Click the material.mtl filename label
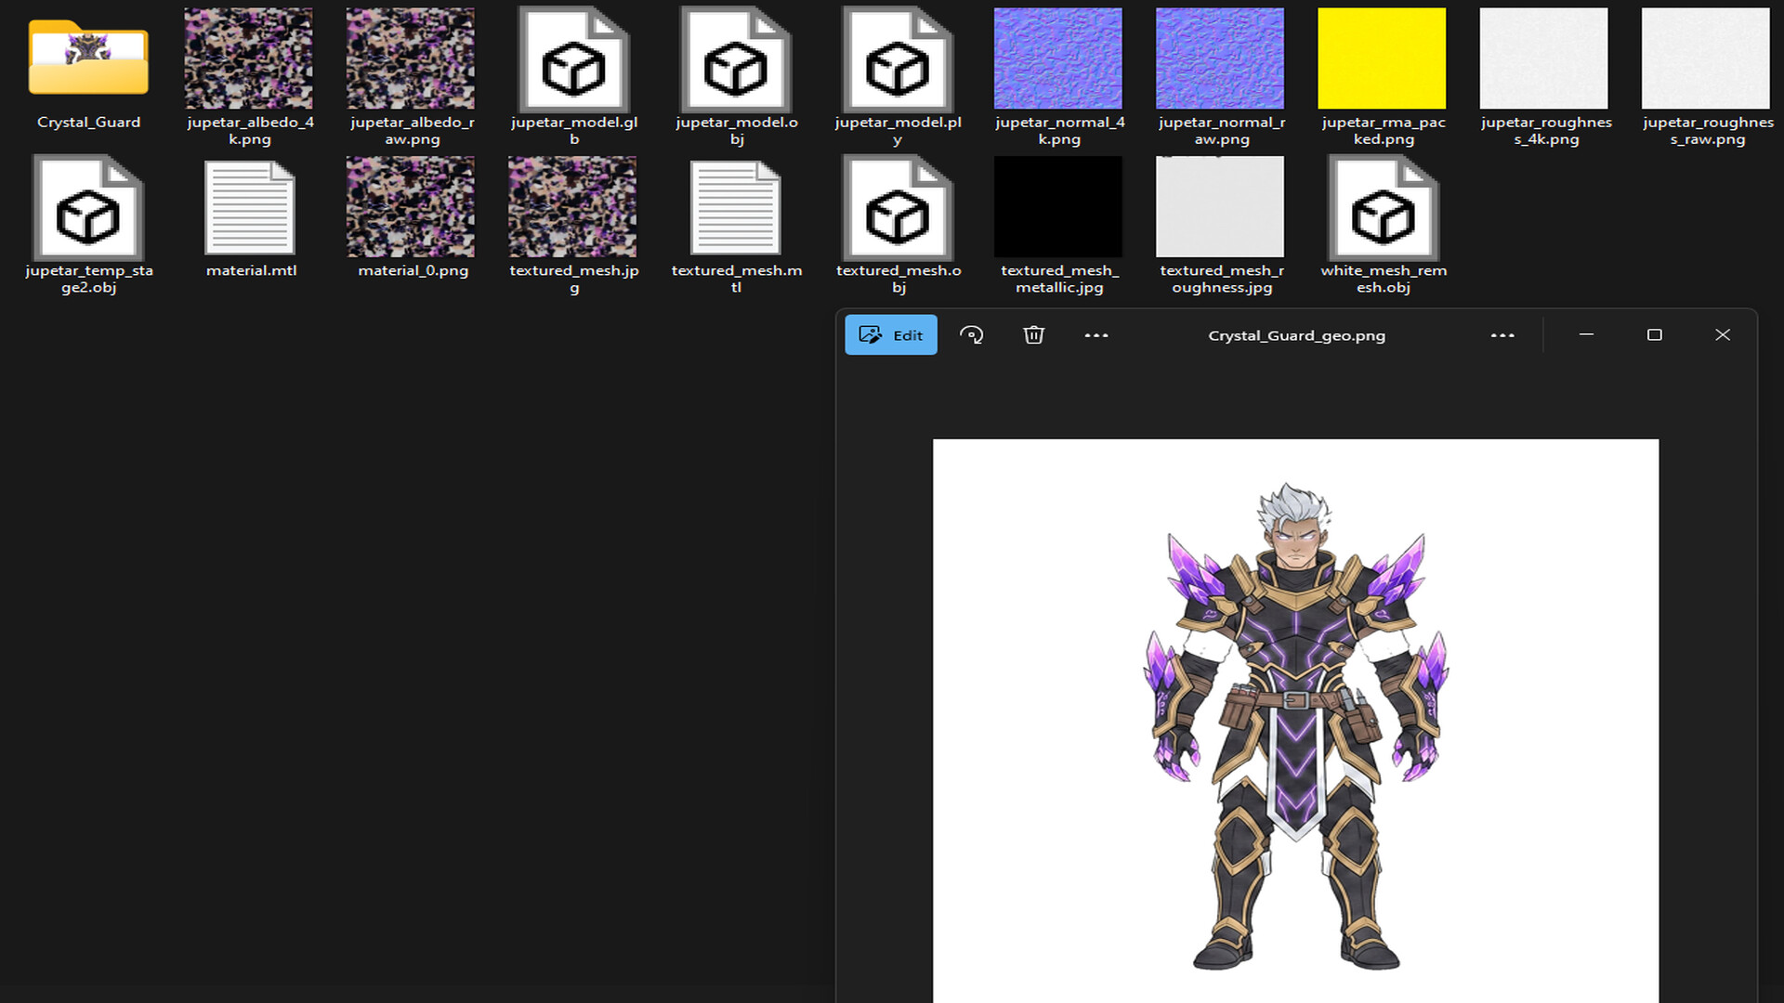The width and height of the screenshot is (1784, 1003). click(251, 270)
